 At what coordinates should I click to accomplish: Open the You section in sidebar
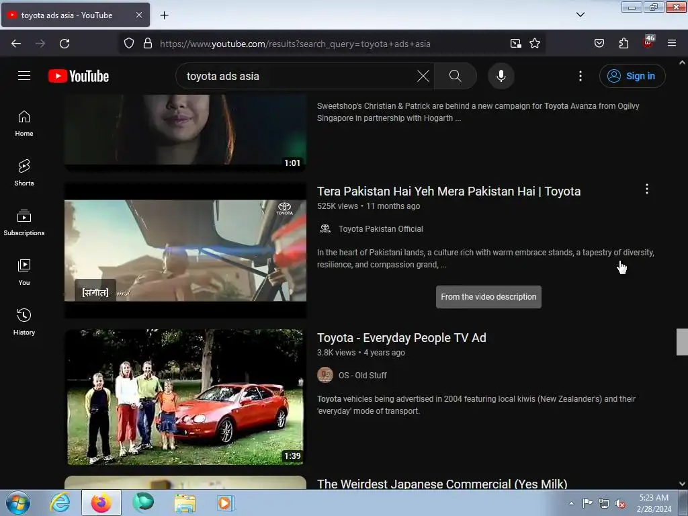click(x=24, y=273)
